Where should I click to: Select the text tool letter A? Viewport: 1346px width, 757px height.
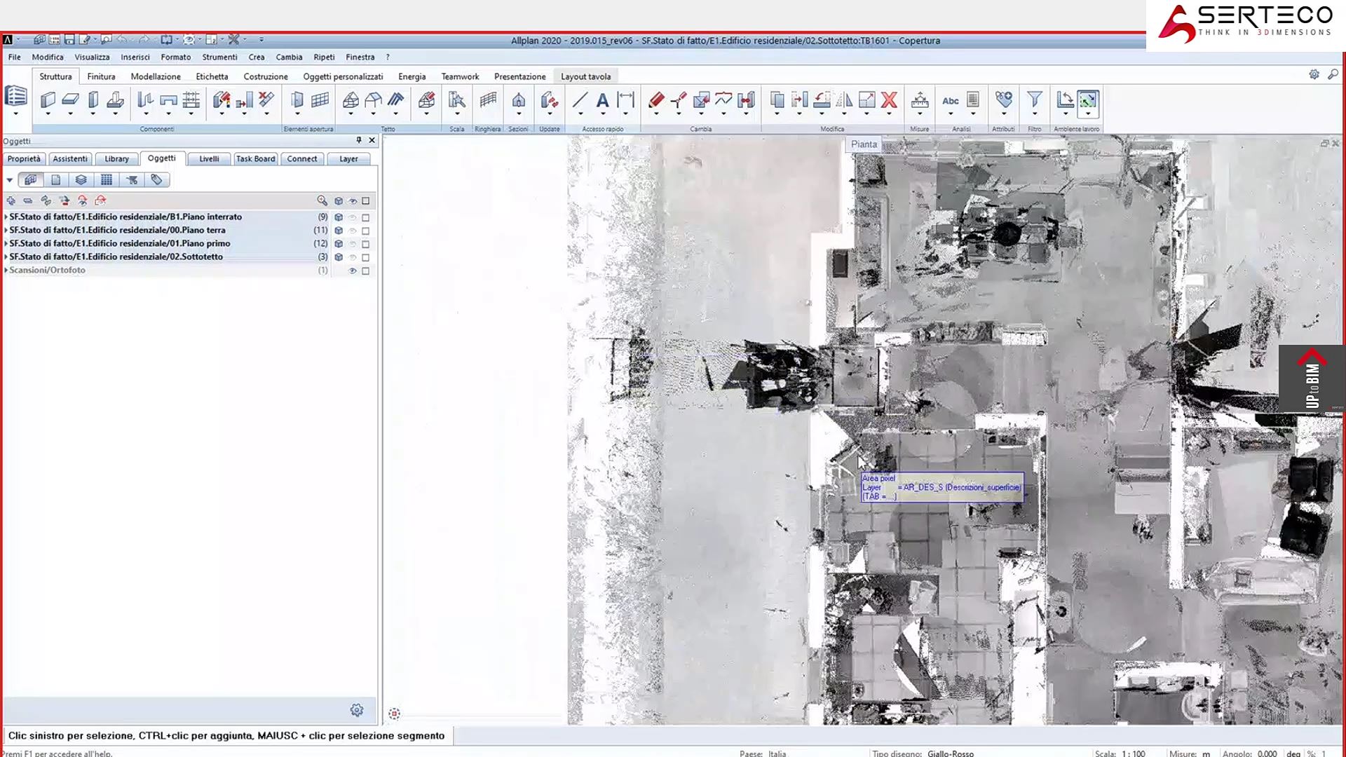click(602, 100)
